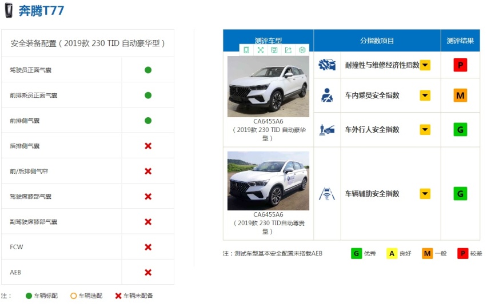Expand 耐撞性与维修经济性指数 dropdown arrow
Viewport: 487px width, 307px height.
425,65
